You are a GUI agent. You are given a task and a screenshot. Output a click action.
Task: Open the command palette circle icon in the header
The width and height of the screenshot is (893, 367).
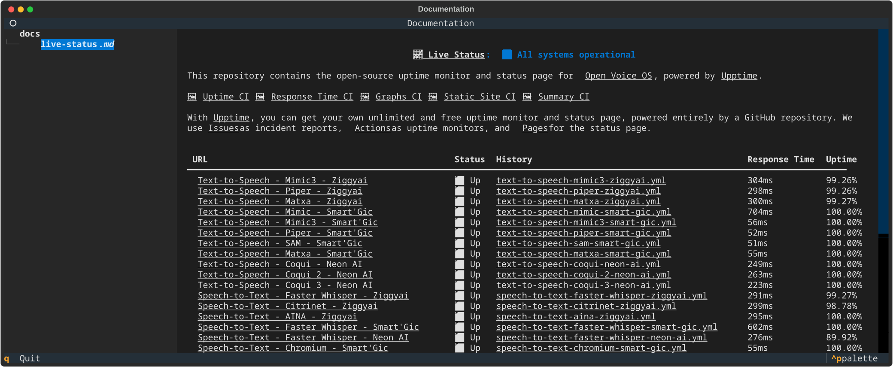coord(13,23)
